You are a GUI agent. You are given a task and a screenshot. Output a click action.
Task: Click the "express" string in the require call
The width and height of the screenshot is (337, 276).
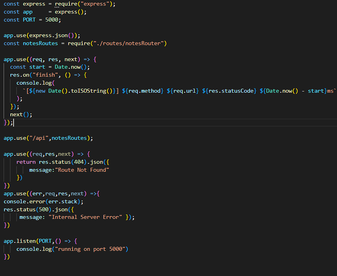click(95, 4)
